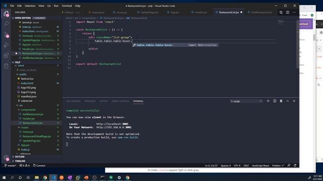The image size is (323, 181).
Task: Open Task View in taskbar
Action: (28, 177)
